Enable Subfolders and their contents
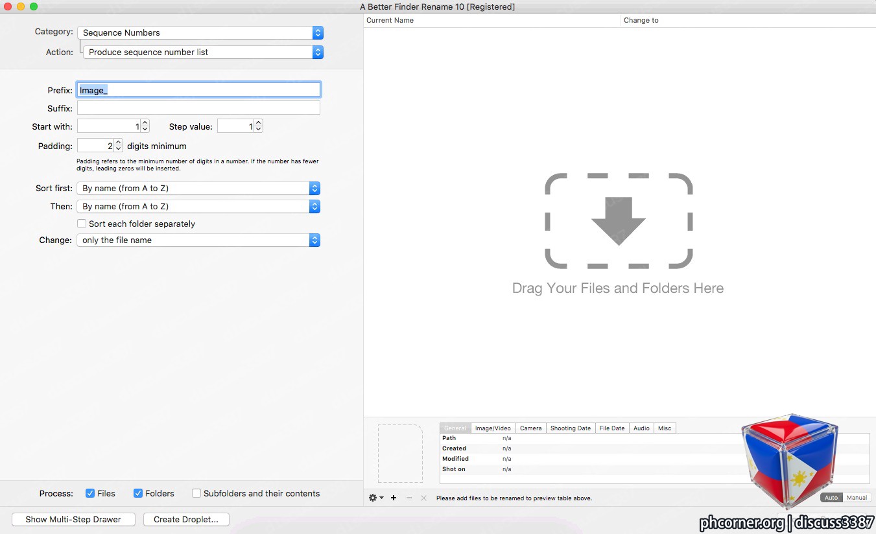Image resolution: width=876 pixels, height=534 pixels. (x=196, y=493)
